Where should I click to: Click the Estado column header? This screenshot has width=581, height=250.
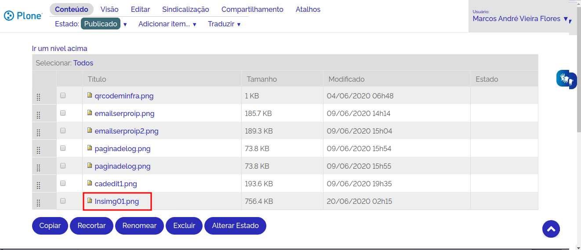(x=504, y=79)
